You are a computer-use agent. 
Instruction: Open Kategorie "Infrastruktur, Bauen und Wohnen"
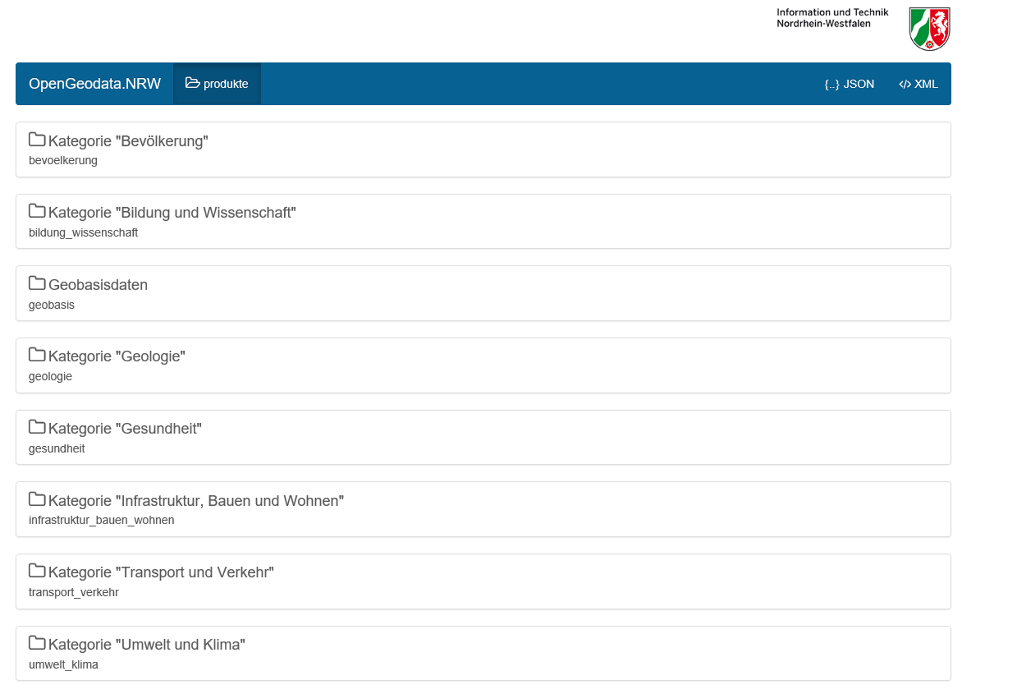point(196,501)
